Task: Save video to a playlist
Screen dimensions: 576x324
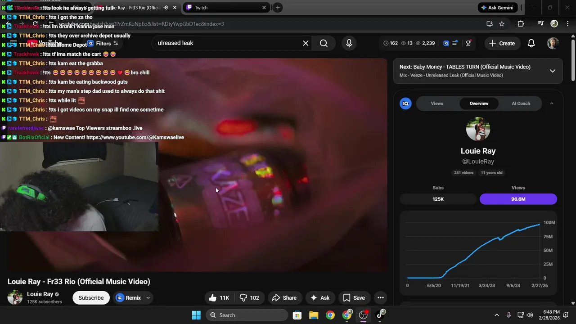Action: click(354, 298)
